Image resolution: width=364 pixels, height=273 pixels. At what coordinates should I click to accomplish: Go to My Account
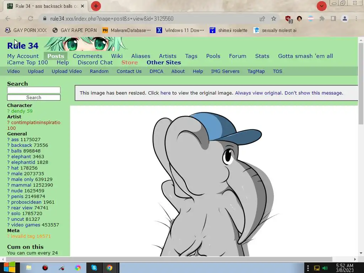[23, 56]
